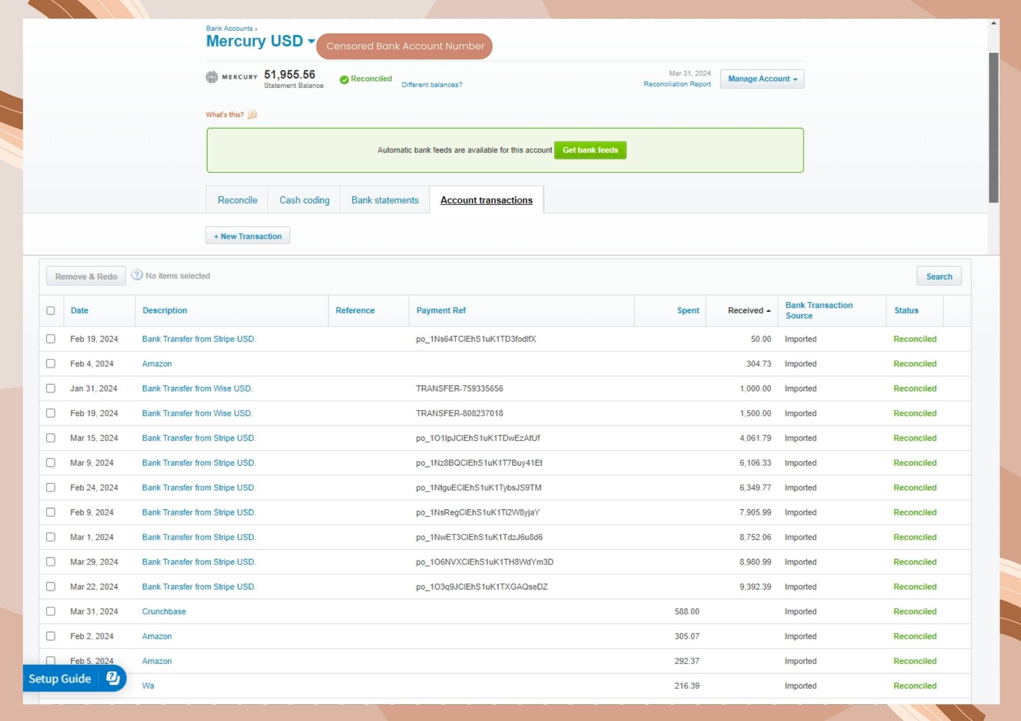Select the Feb 4 Amazon 304.73 row checkbox

click(51, 364)
